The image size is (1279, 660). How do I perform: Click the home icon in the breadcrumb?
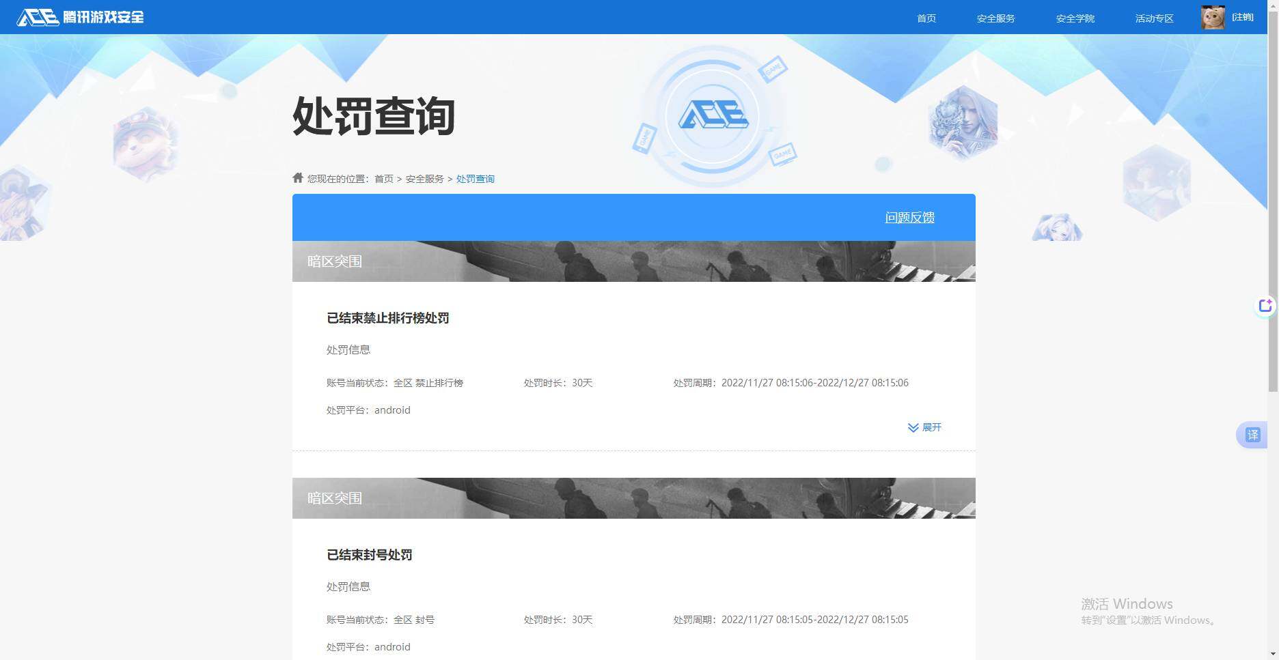(297, 177)
